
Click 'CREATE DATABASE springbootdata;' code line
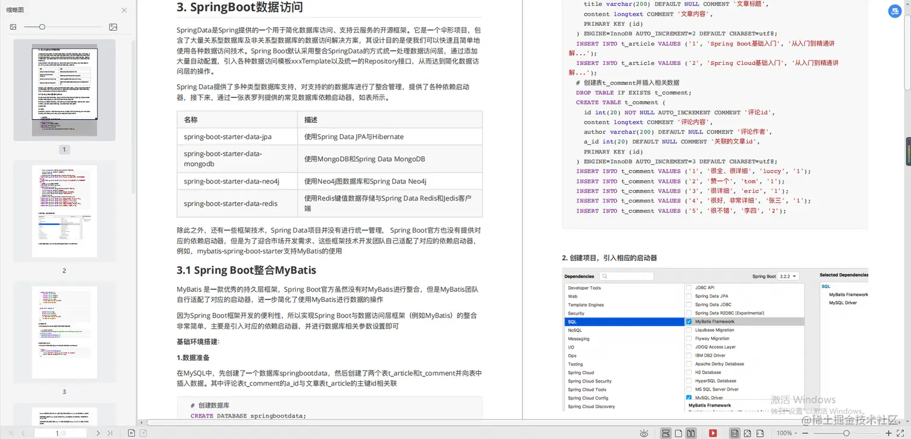tap(248, 416)
